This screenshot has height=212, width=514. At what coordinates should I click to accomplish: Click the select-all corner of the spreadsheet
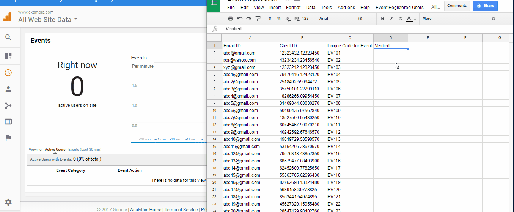(214, 38)
